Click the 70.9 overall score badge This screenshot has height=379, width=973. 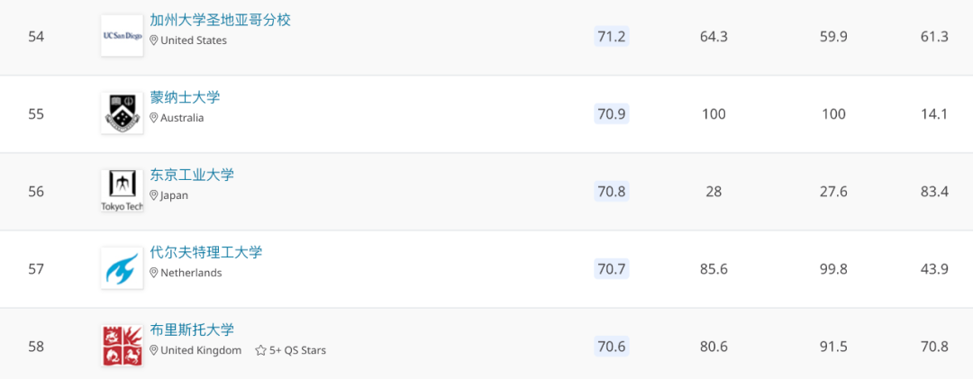pos(611,114)
